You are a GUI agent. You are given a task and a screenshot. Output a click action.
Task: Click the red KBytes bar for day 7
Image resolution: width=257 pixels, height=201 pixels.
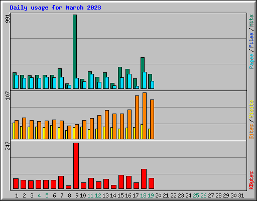(x=61, y=182)
